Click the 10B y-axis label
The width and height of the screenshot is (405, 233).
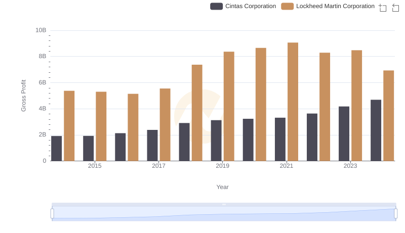(41, 30)
